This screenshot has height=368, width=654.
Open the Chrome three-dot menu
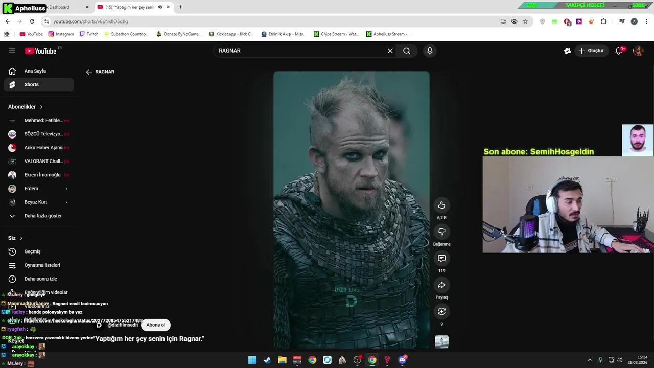[647, 21]
